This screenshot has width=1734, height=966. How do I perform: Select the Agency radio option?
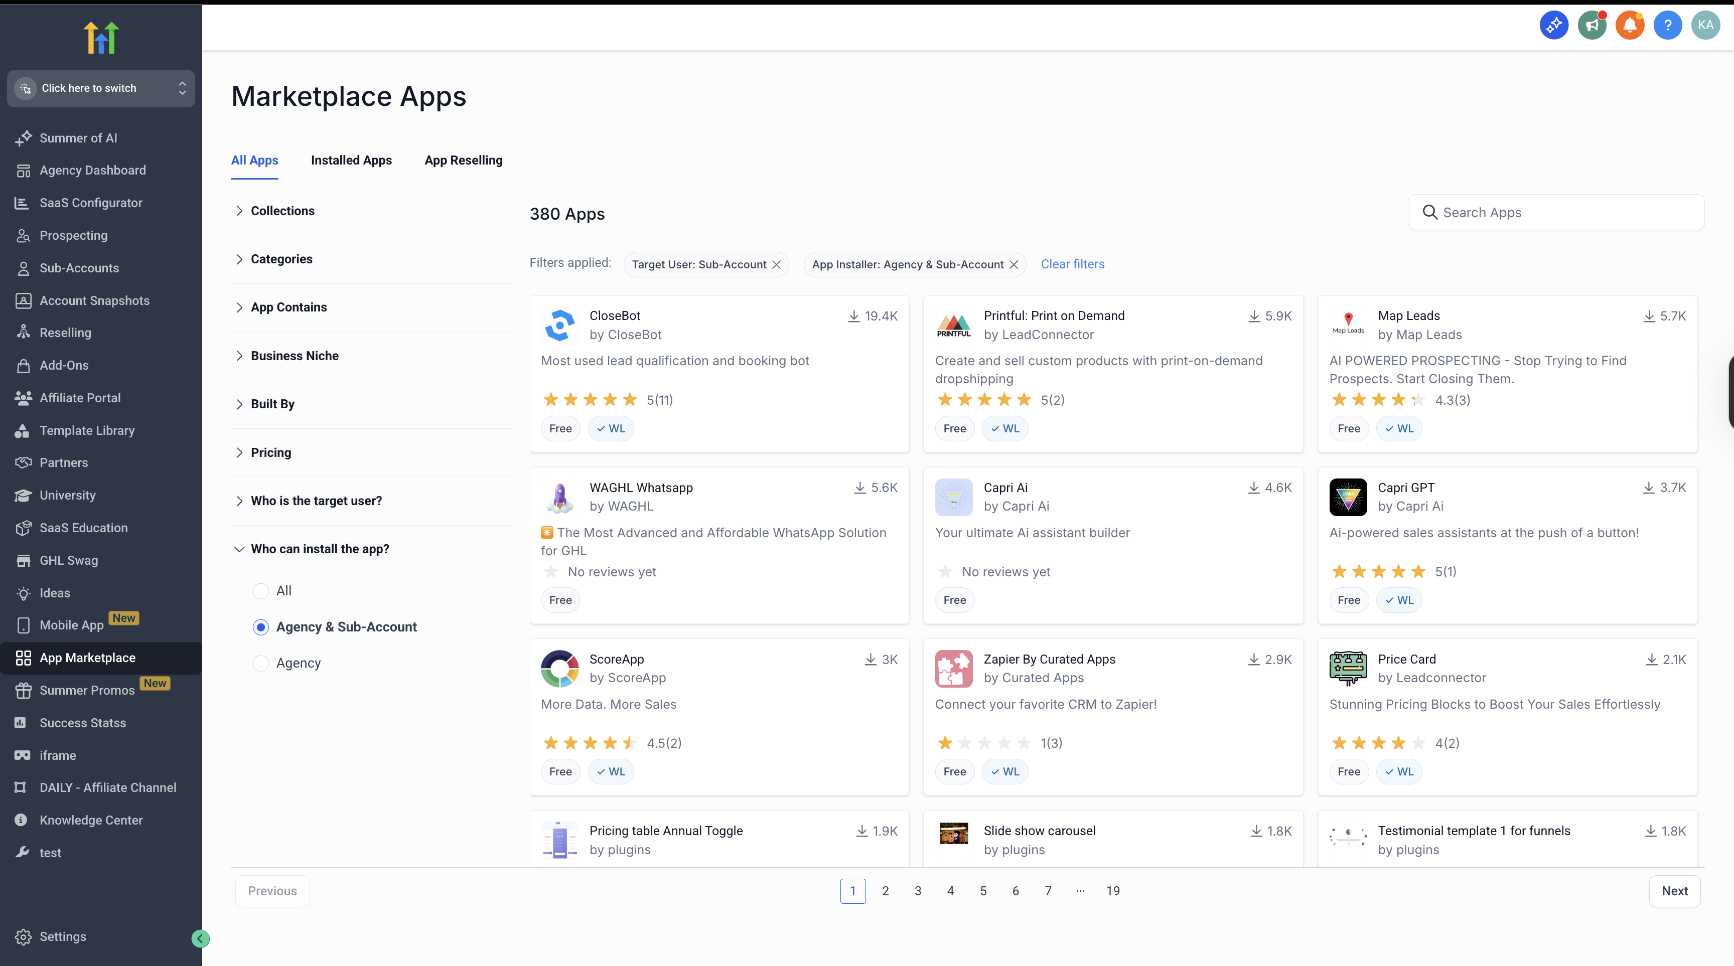pyautogui.click(x=260, y=663)
